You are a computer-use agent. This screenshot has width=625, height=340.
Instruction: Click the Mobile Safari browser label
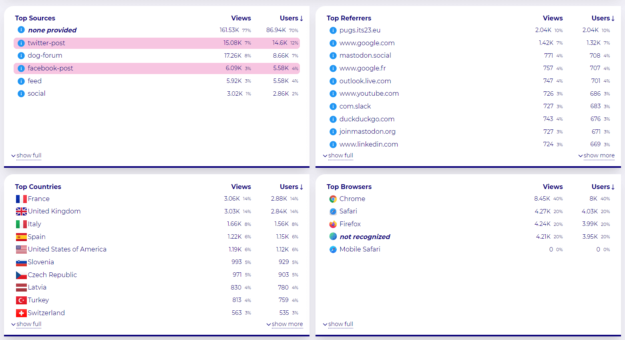[x=360, y=249]
